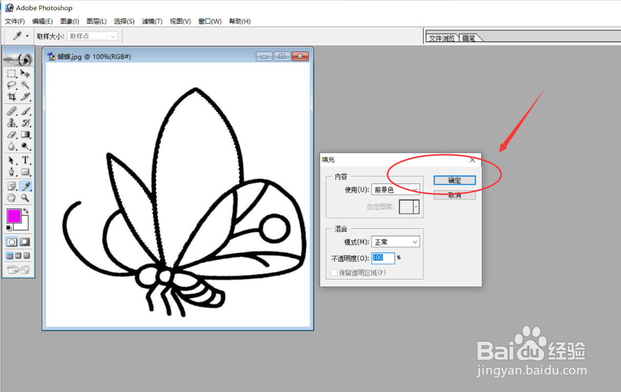The image size is (621, 392).
Task: Open the 窗口(W) menu
Action: pyautogui.click(x=210, y=21)
